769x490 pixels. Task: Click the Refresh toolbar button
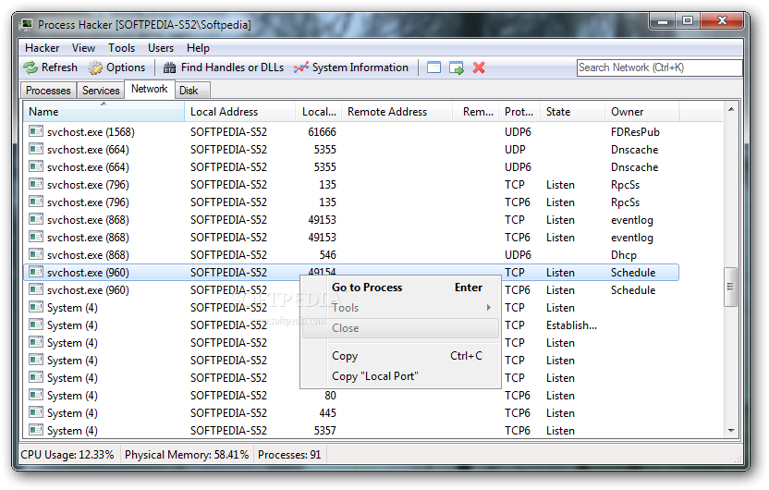pyautogui.click(x=51, y=67)
